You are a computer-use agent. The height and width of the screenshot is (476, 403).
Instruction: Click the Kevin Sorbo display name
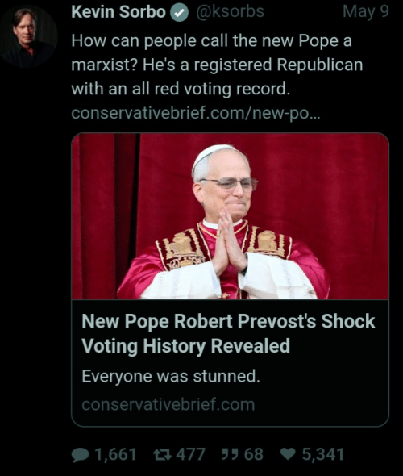pyautogui.click(x=118, y=12)
